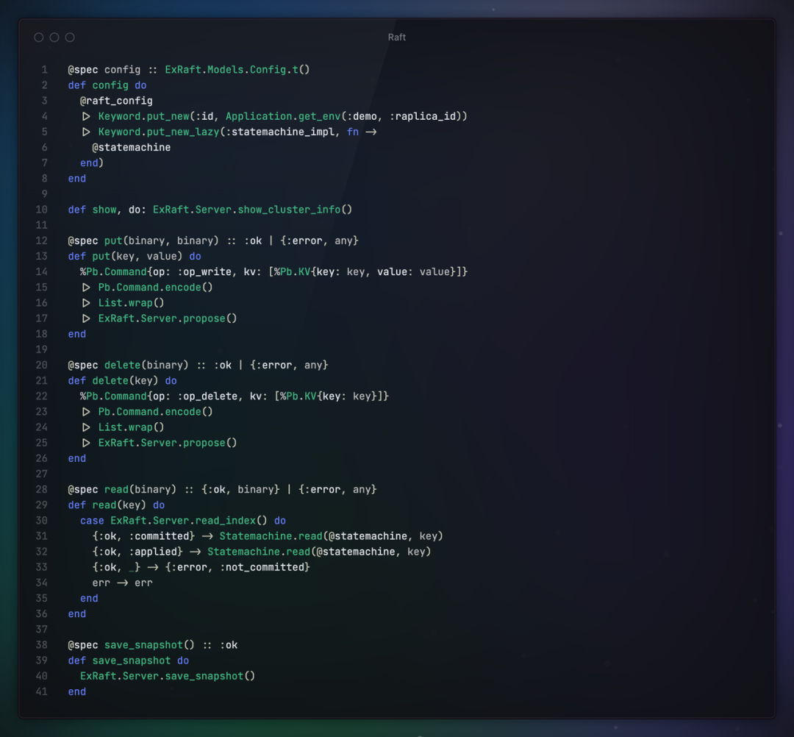Image resolution: width=794 pixels, height=737 pixels.
Task: Click the ":statemachine_impl" atom
Action: (280, 132)
